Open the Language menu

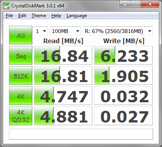77,16
